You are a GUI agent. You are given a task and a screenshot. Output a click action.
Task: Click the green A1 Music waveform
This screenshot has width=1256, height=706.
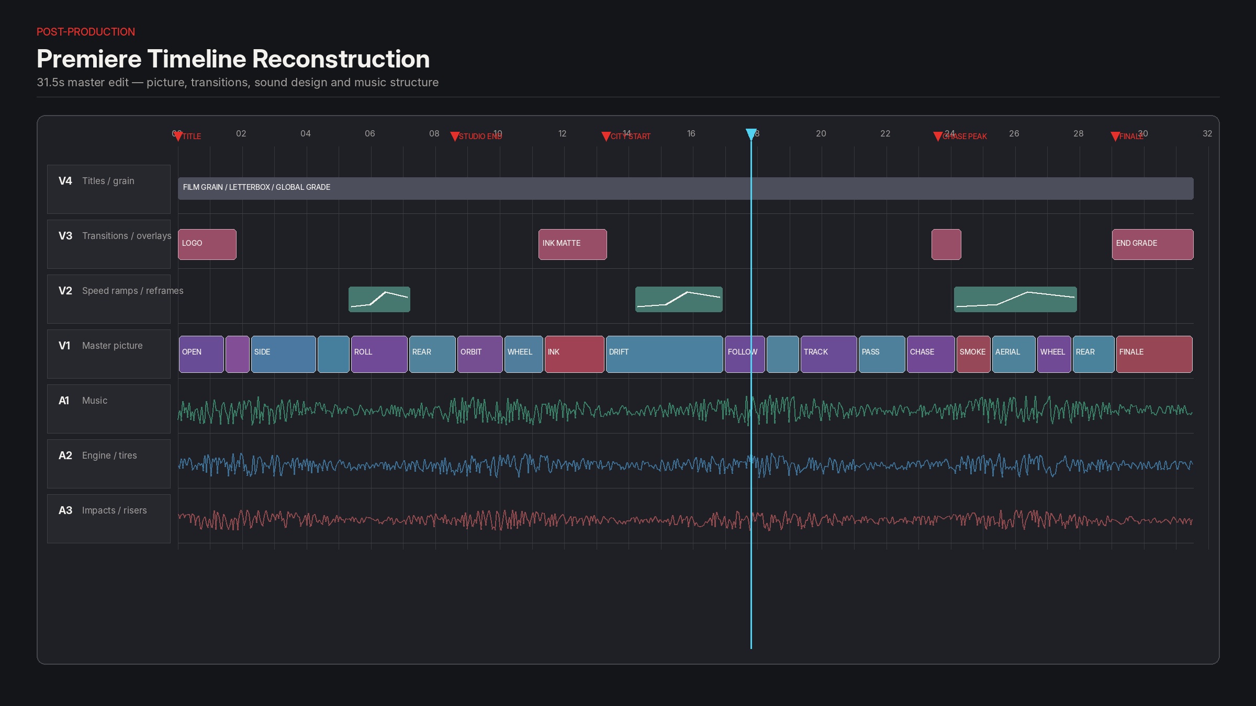pyautogui.click(x=686, y=411)
